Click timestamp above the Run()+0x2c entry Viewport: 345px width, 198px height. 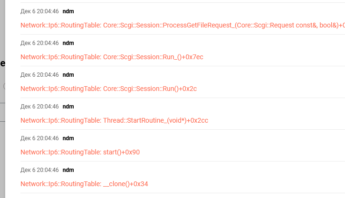point(39,74)
